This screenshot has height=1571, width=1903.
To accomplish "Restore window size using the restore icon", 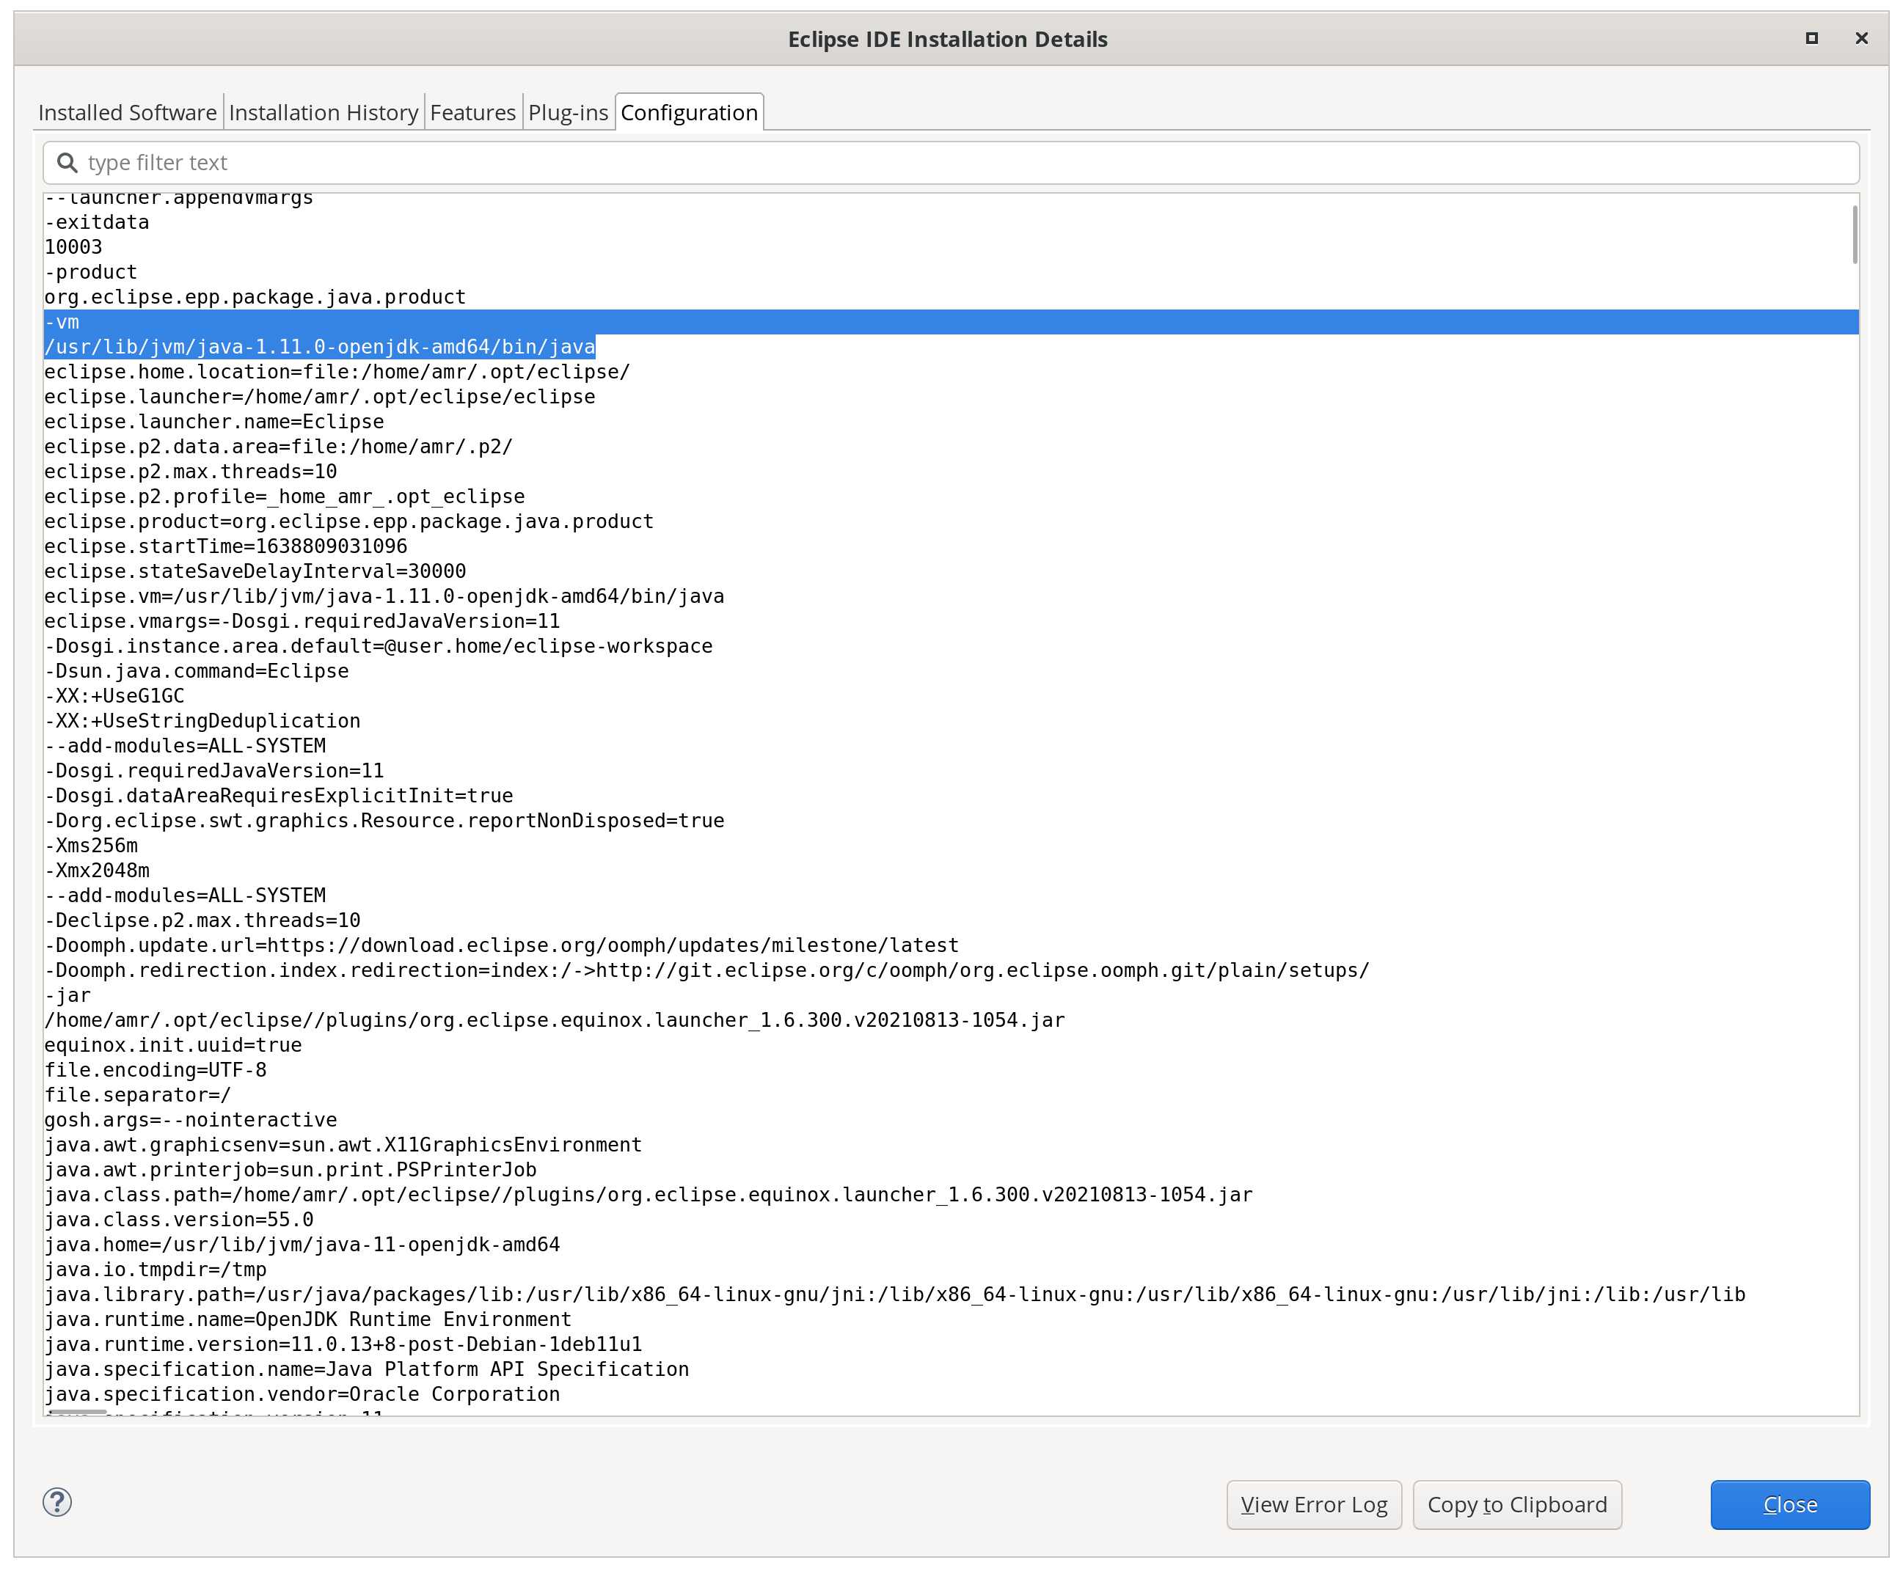I will 1811,38.
